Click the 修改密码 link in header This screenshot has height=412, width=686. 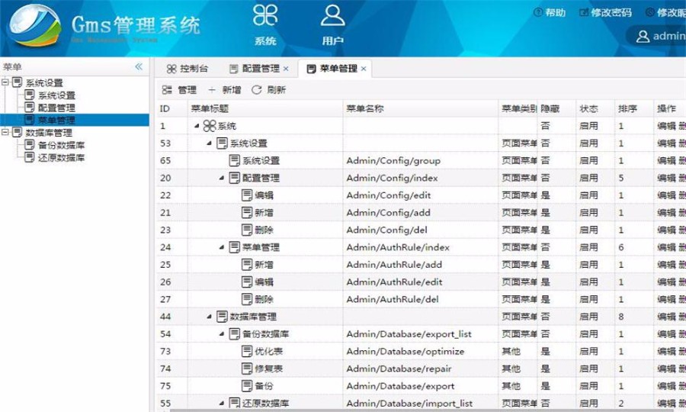click(606, 12)
